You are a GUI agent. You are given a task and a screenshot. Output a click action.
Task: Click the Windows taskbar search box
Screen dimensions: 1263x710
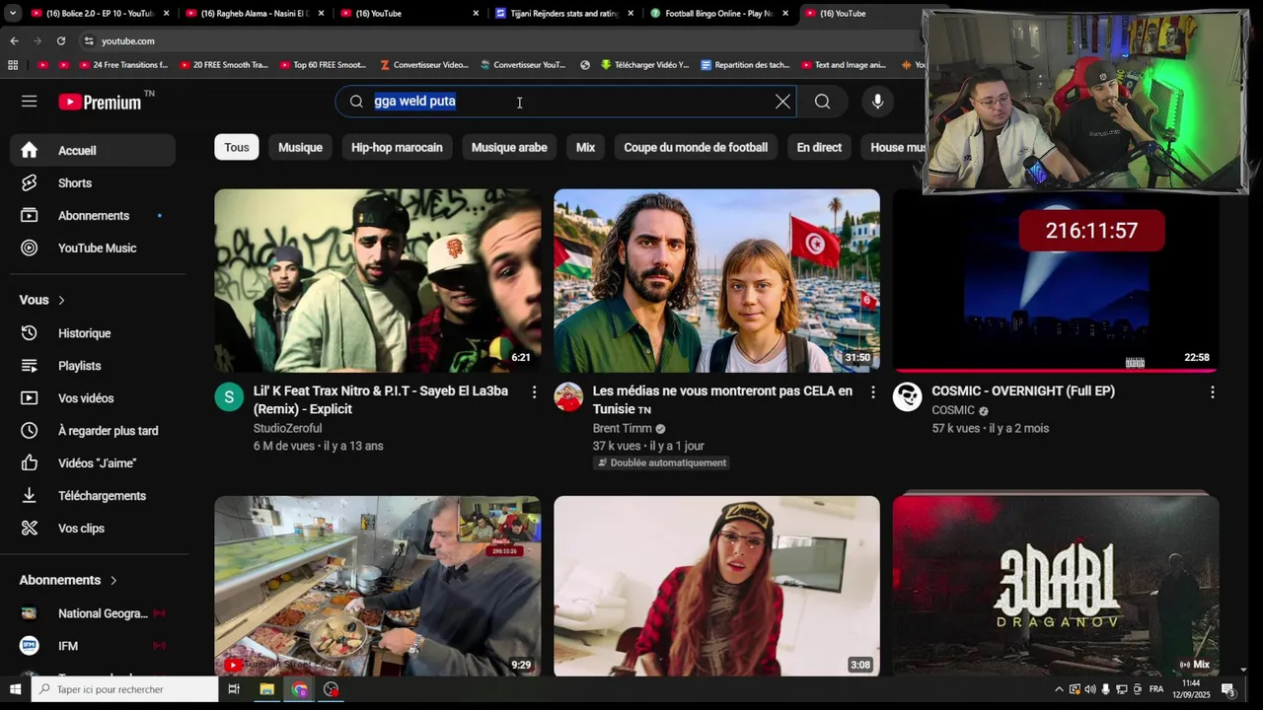pos(125,689)
